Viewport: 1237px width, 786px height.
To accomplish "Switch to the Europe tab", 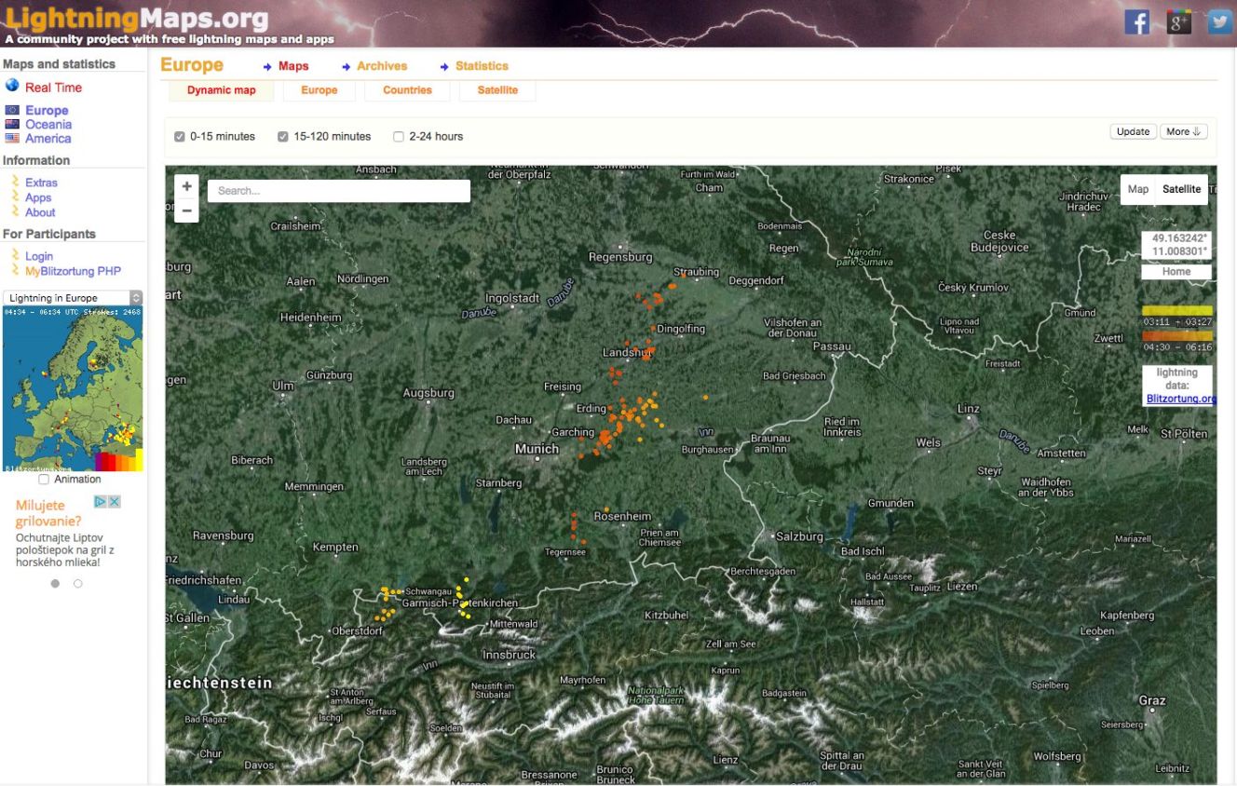I will click(319, 90).
